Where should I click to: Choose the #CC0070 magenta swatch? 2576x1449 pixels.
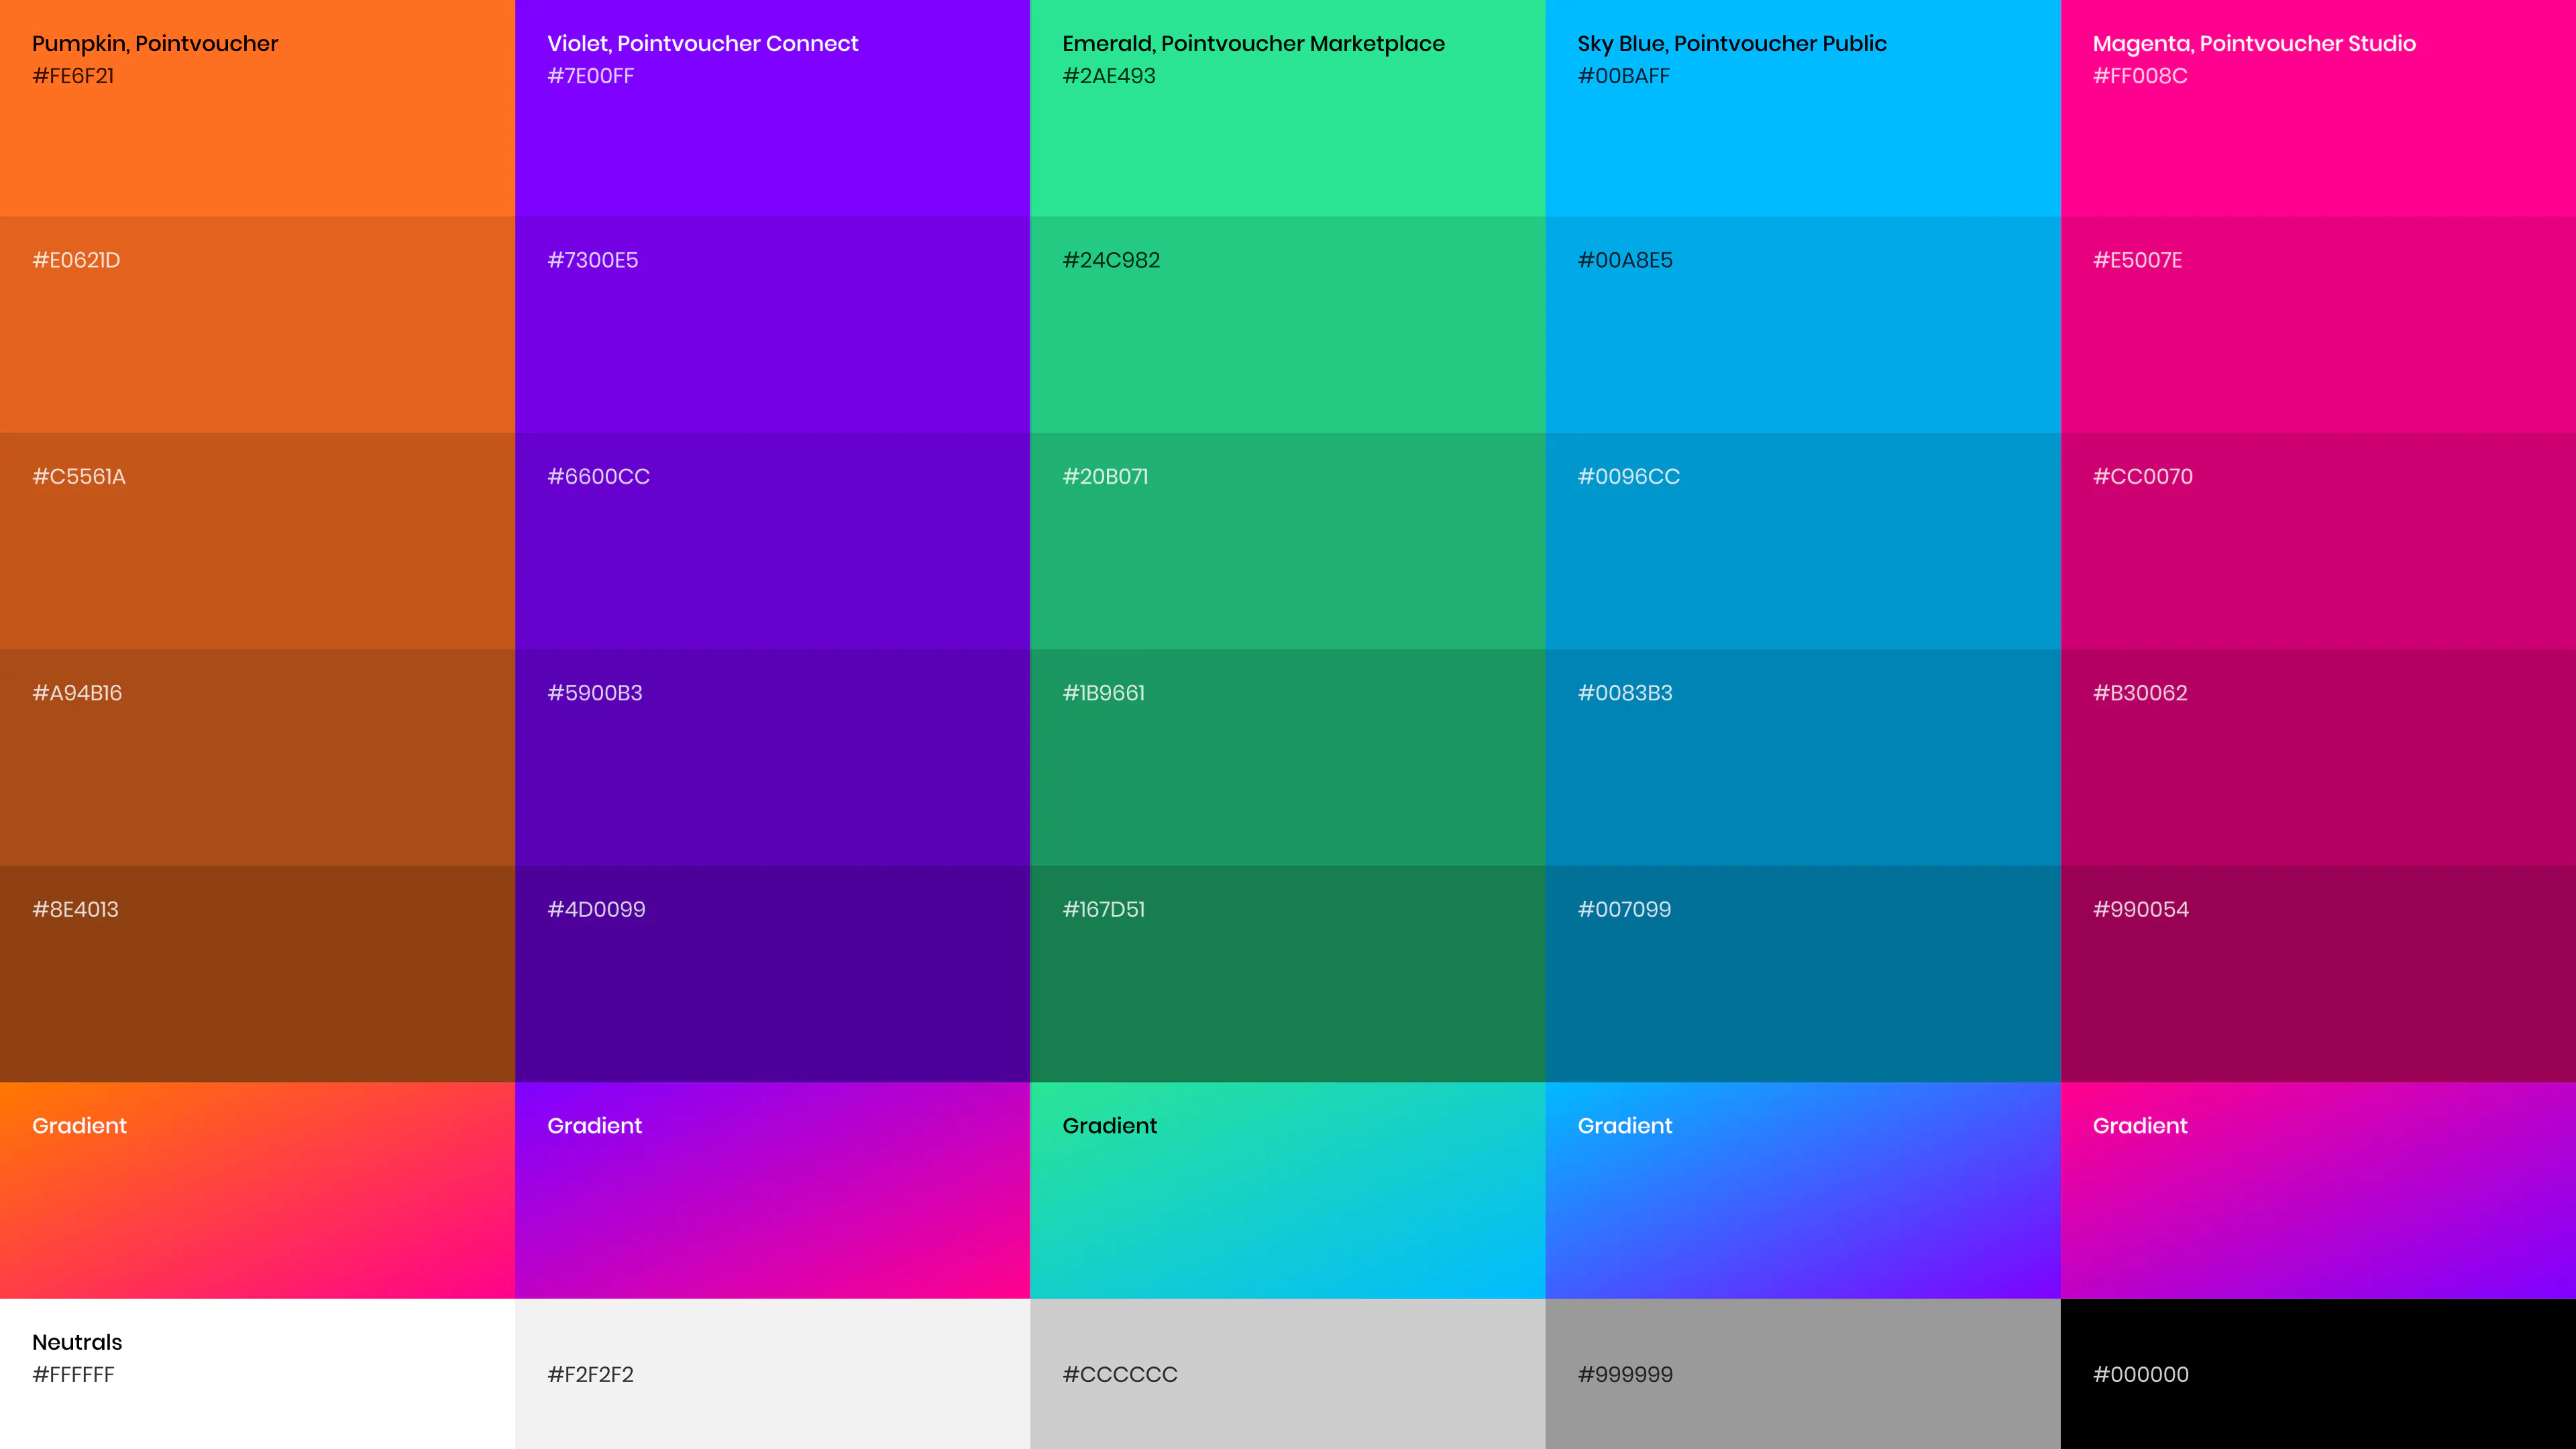tap(2318, 541)
